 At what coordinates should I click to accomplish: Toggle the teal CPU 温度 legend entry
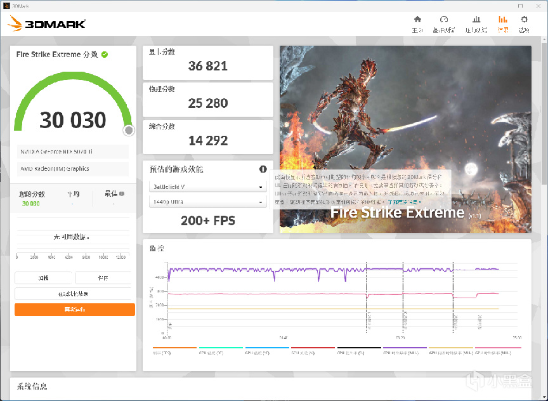coord(221,351)
